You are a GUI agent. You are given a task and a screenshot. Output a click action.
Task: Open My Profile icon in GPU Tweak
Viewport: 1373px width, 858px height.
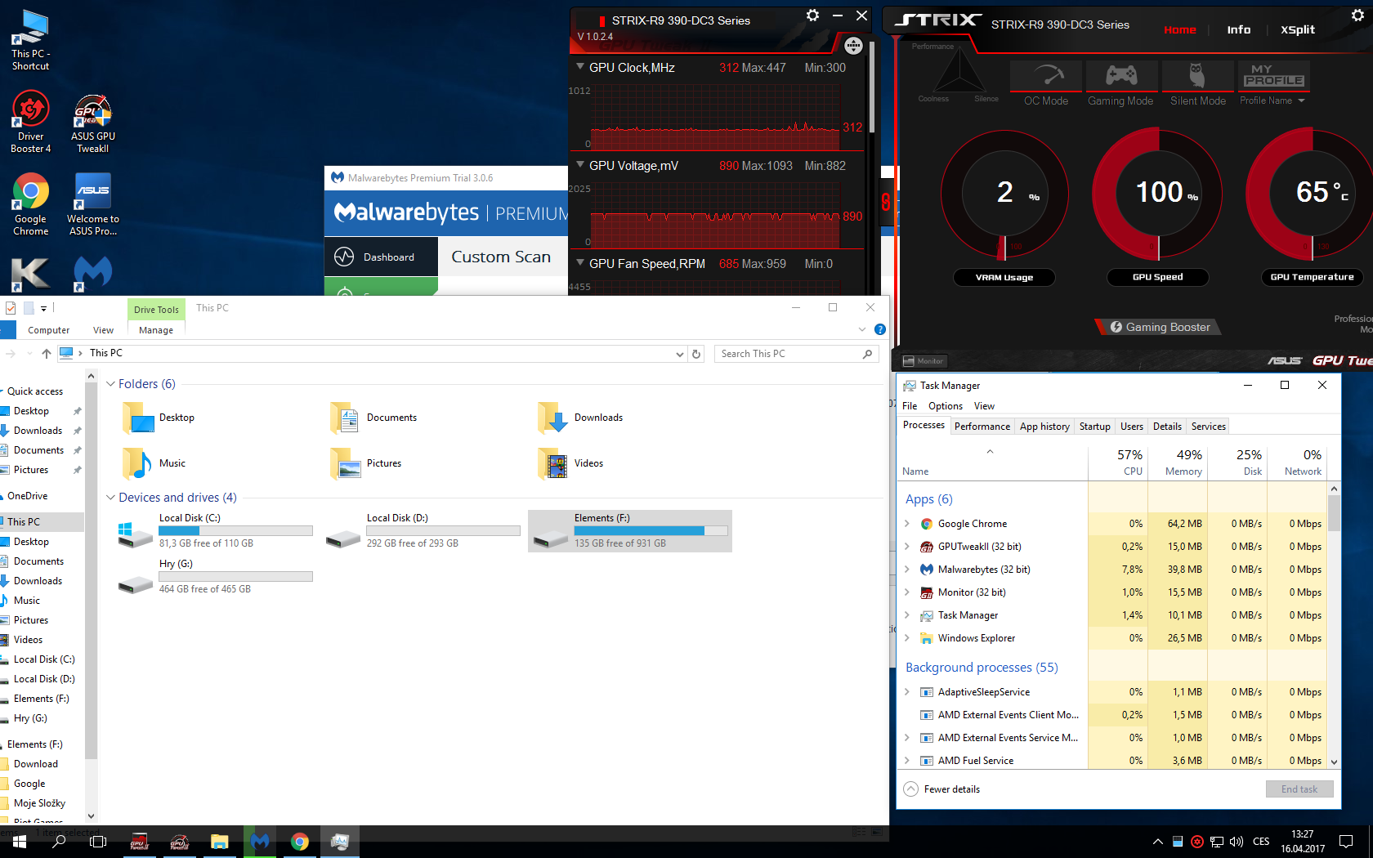click(1274, 75)
